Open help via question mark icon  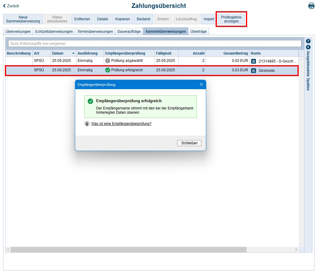pyautogui.click(x=308, y=41)
